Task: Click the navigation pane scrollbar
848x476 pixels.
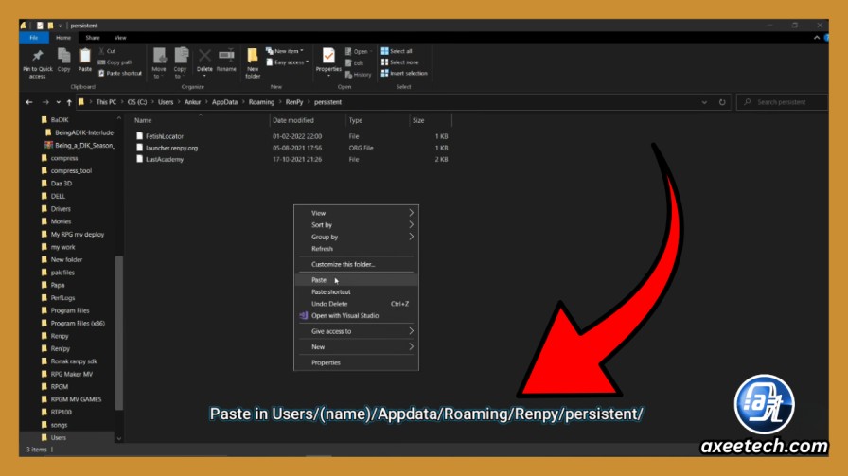Action: (x=119, y=331)
